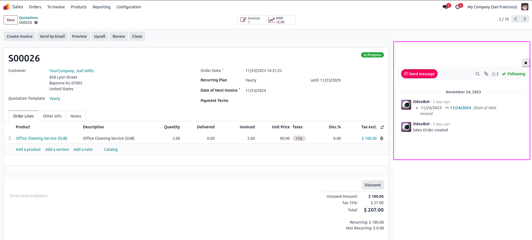
Task: Open the conversations chat bubble icon
Action: [x=445, y=7]
